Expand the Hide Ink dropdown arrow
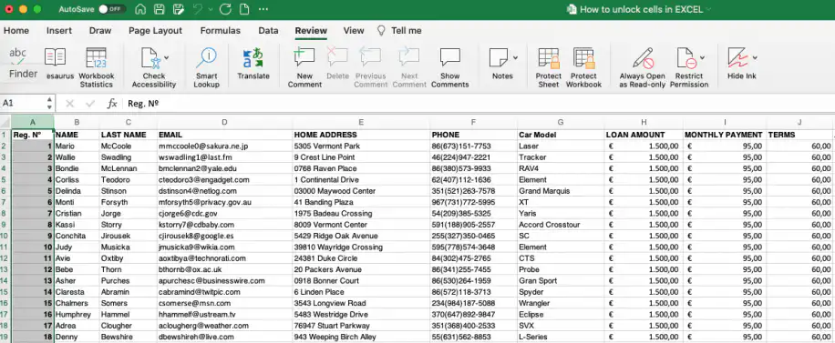 (755, 57)
